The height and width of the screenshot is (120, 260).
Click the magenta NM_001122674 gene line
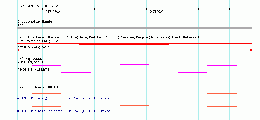coord(134,72)
